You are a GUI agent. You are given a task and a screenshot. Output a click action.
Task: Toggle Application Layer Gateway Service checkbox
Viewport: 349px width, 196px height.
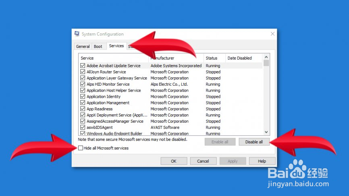pos(83,78)
